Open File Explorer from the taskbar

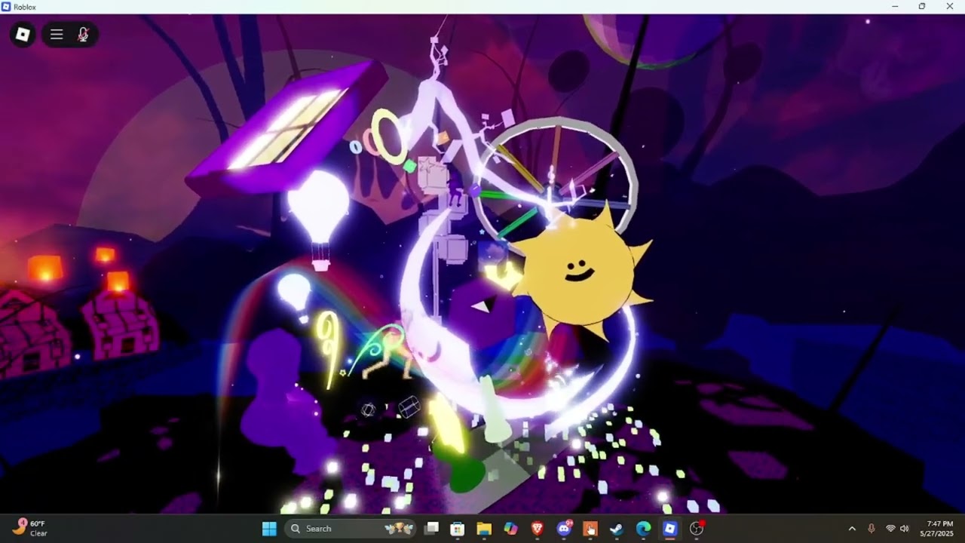(484, 529)
